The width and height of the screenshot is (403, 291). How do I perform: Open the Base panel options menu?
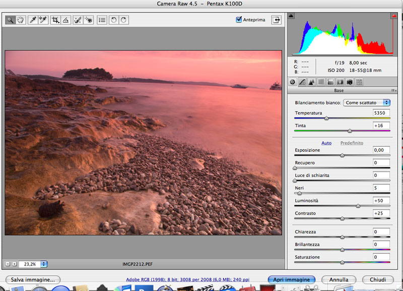(393, 90)
